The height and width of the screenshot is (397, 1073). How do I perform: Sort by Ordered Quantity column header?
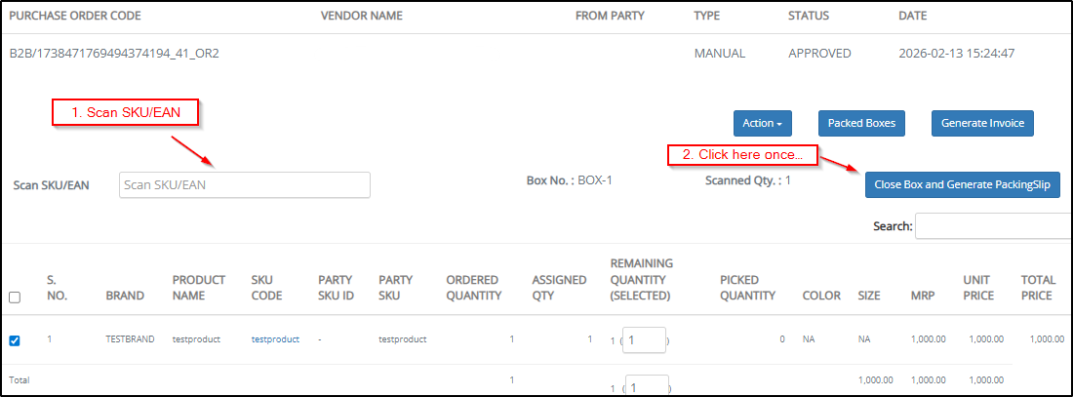[473, 288]
